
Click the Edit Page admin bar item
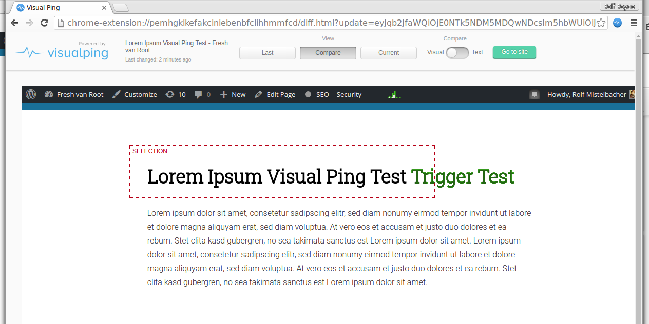pyautogui.click(x=275, y=94)
